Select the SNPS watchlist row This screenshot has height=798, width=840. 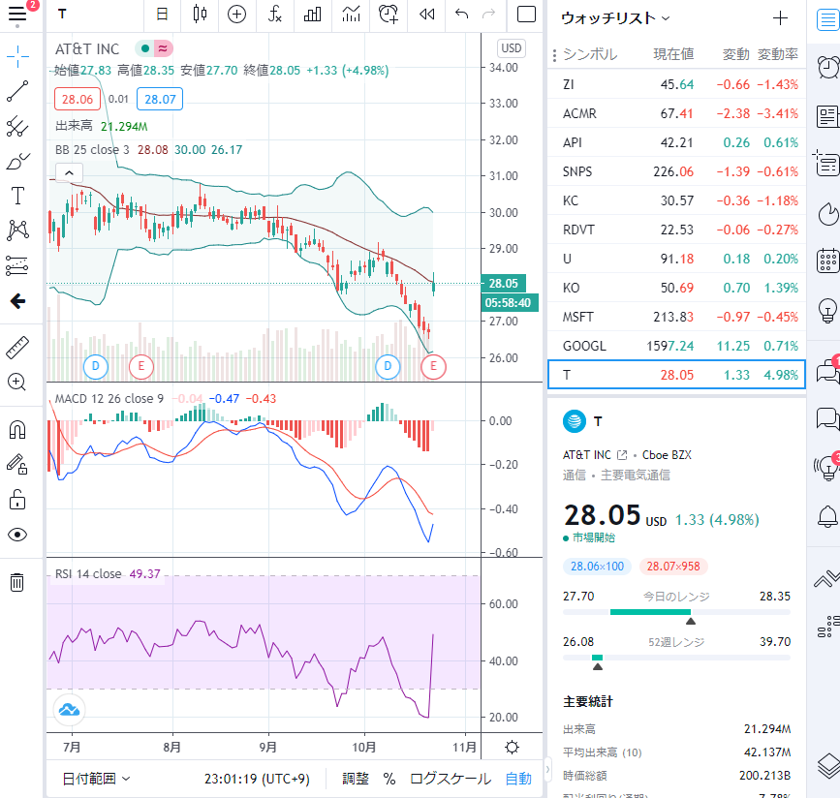tap(676, 171)
